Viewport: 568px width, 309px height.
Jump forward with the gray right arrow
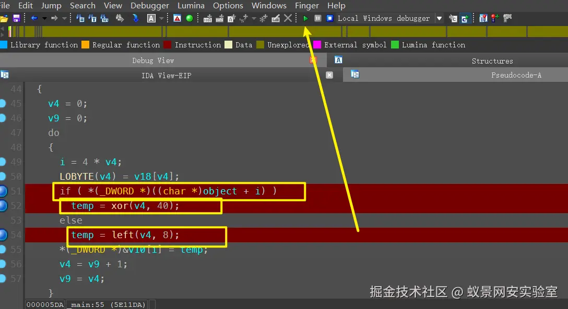pyautogui.click(x=54, y=18)
